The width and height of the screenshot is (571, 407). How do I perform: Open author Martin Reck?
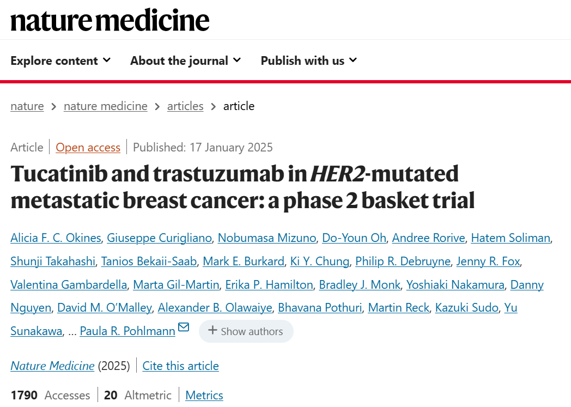[x=398, y=308]
